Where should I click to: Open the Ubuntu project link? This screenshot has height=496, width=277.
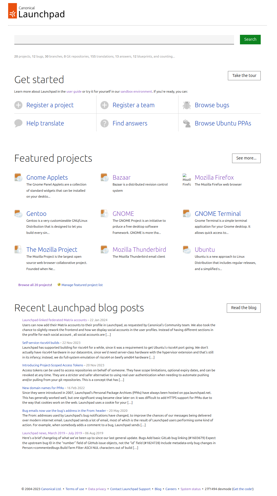click(205, 250)
